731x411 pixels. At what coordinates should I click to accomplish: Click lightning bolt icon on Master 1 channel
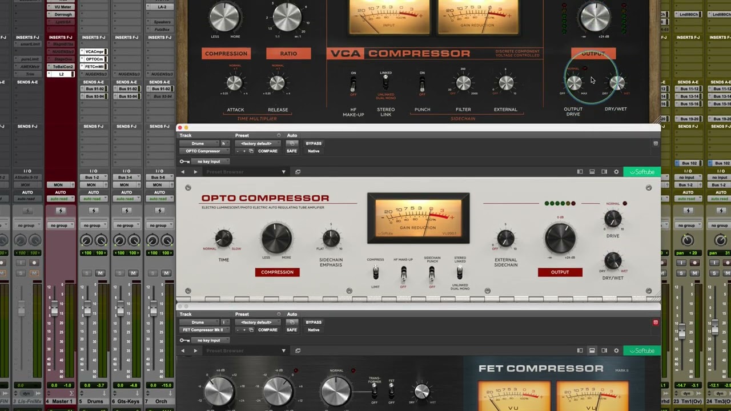click(61, 211)
